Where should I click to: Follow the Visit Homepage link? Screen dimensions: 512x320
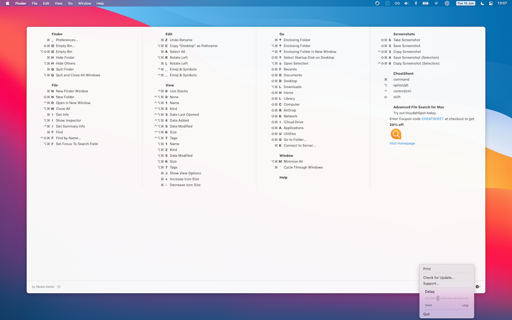tap(402, 143)
